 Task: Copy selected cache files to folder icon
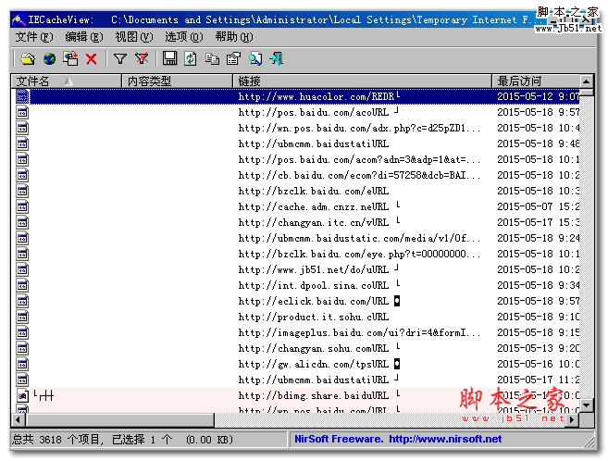(70, 59)
